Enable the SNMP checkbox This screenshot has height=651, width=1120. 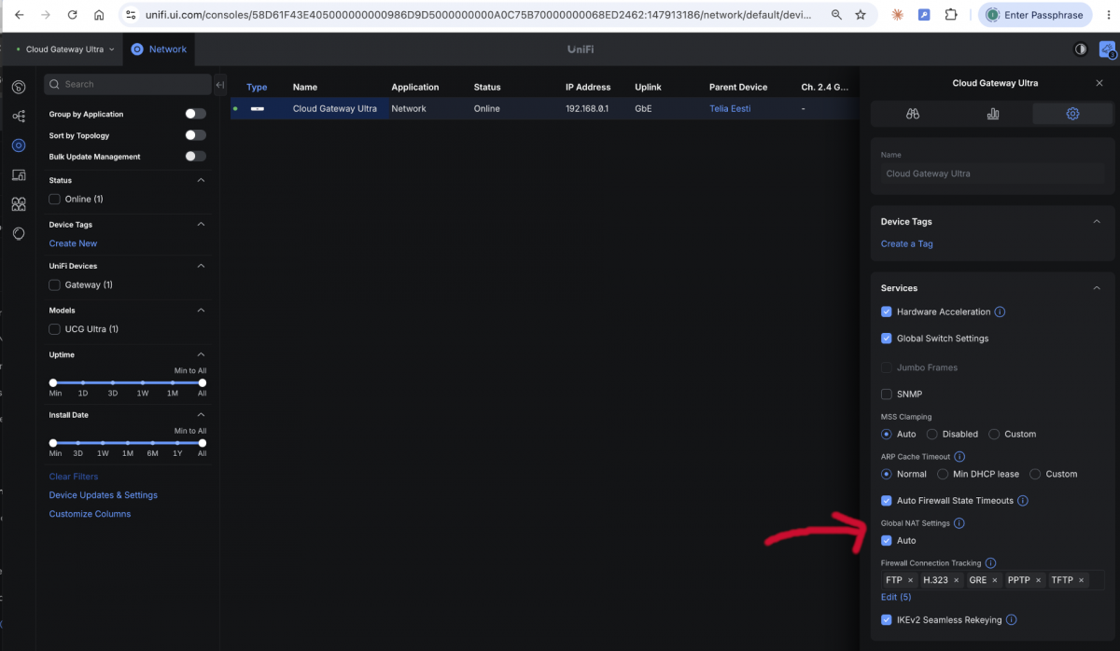[887, 395]
